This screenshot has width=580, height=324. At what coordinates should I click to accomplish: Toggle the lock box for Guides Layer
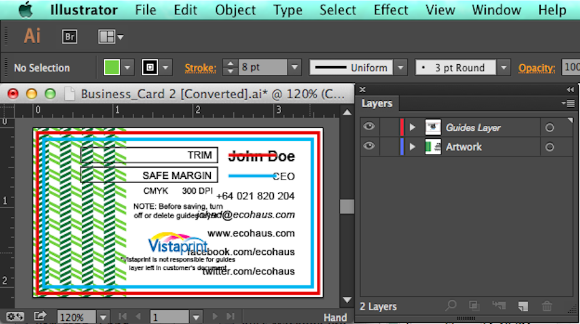pos(389,127)
